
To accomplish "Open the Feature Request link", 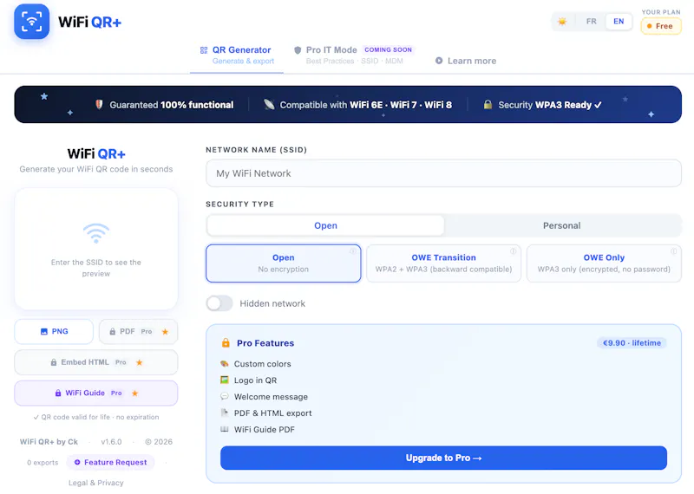I will click(110, 462).
